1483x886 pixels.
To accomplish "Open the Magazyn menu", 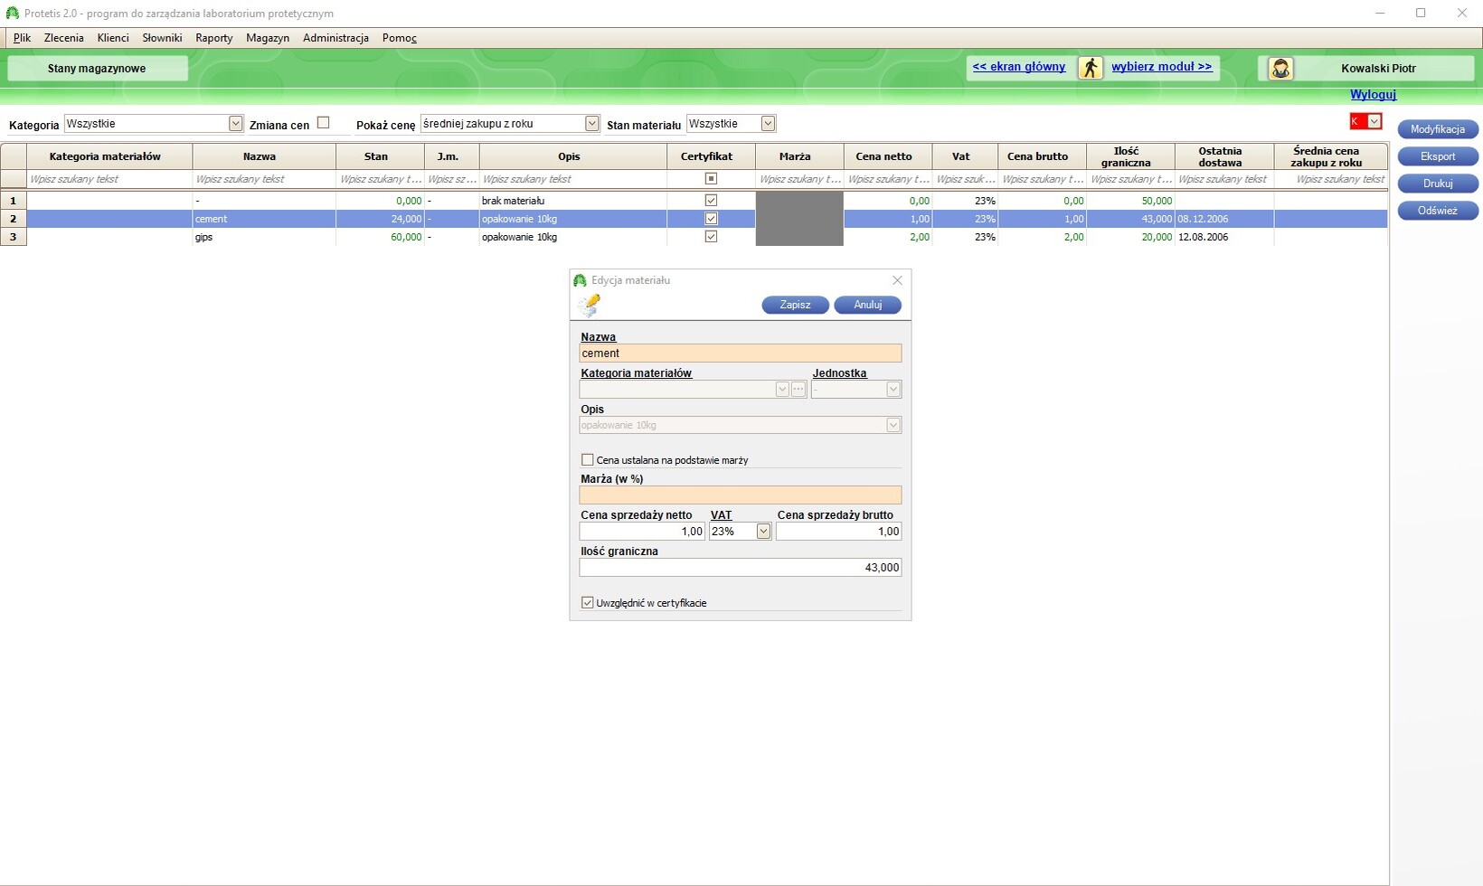I will coord(268,38).
